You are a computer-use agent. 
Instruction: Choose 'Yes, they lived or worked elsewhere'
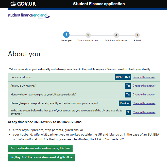click(40, 148)
